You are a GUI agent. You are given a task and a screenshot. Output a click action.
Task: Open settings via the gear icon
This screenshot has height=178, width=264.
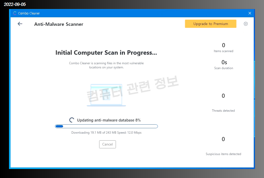coord(246,24)
